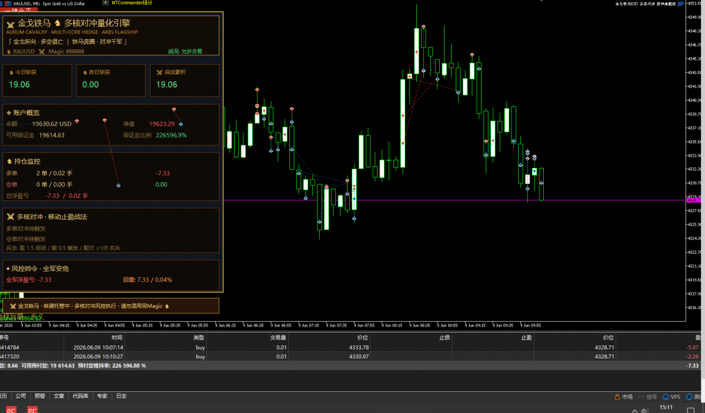Click the 保证金比例 value 226596.9%

click(171, 135)
